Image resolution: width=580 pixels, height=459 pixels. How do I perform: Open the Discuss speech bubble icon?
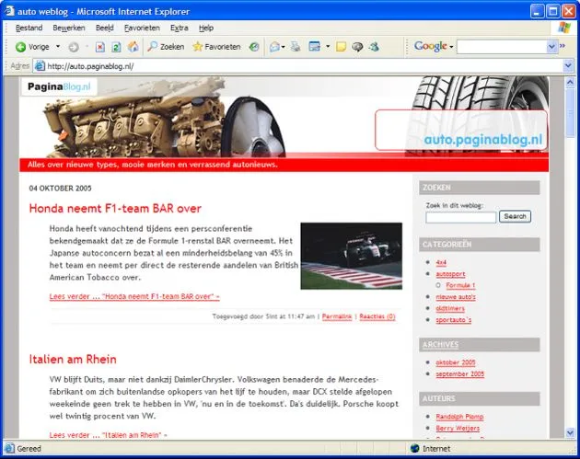(357, 47)
